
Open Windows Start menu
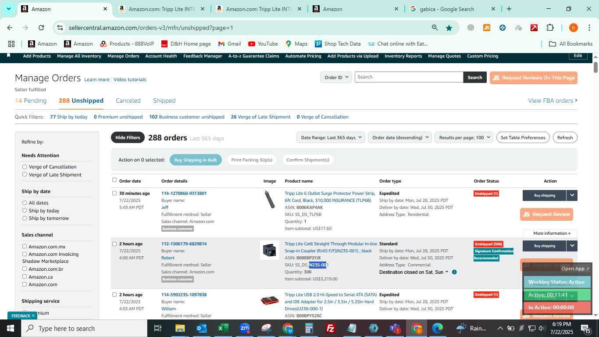pyautogui.click(x=11, y=328)
